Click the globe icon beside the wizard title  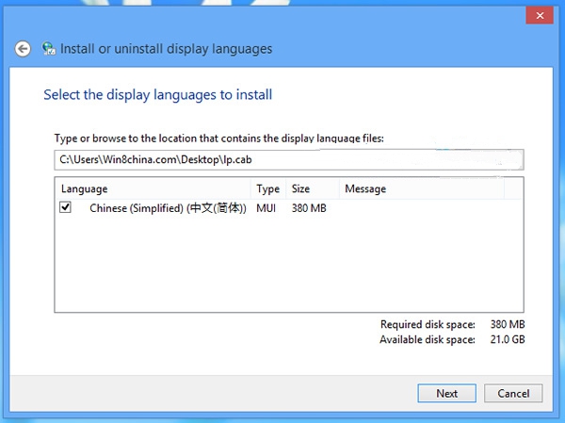(48, 49)
